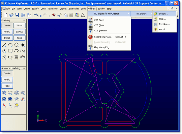182x134 pixels.
Task: Choose Import... from NC Import submenu
Action: point(165,14)
